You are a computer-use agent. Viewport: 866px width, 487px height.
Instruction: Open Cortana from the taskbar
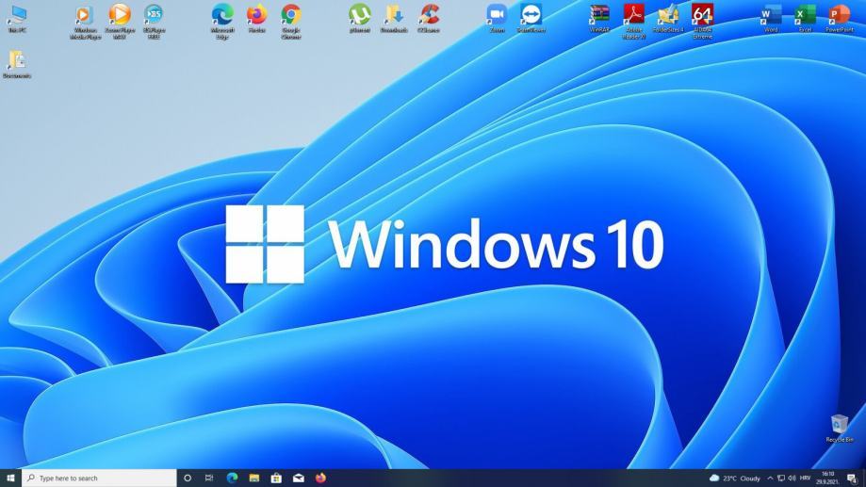(188, 479)
